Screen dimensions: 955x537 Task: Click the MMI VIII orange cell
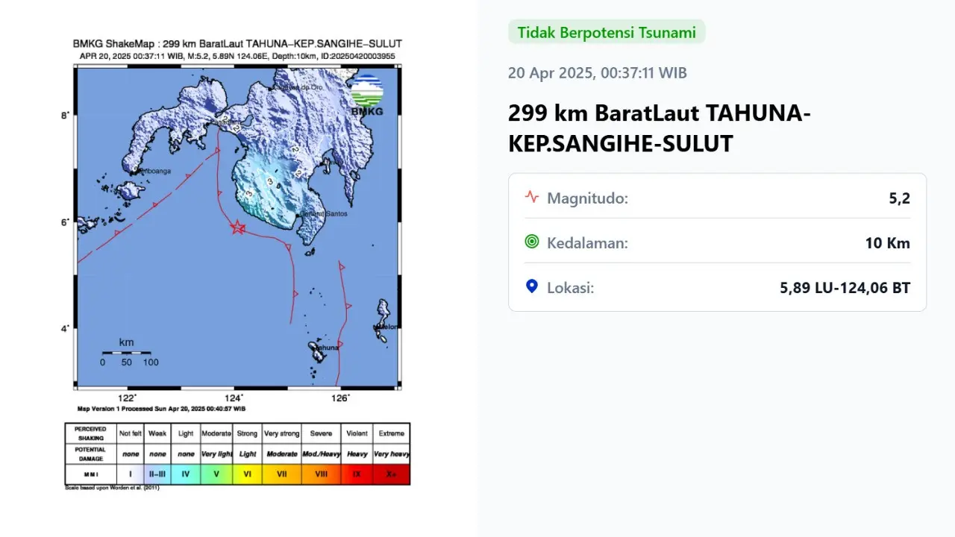click(322, 474)
